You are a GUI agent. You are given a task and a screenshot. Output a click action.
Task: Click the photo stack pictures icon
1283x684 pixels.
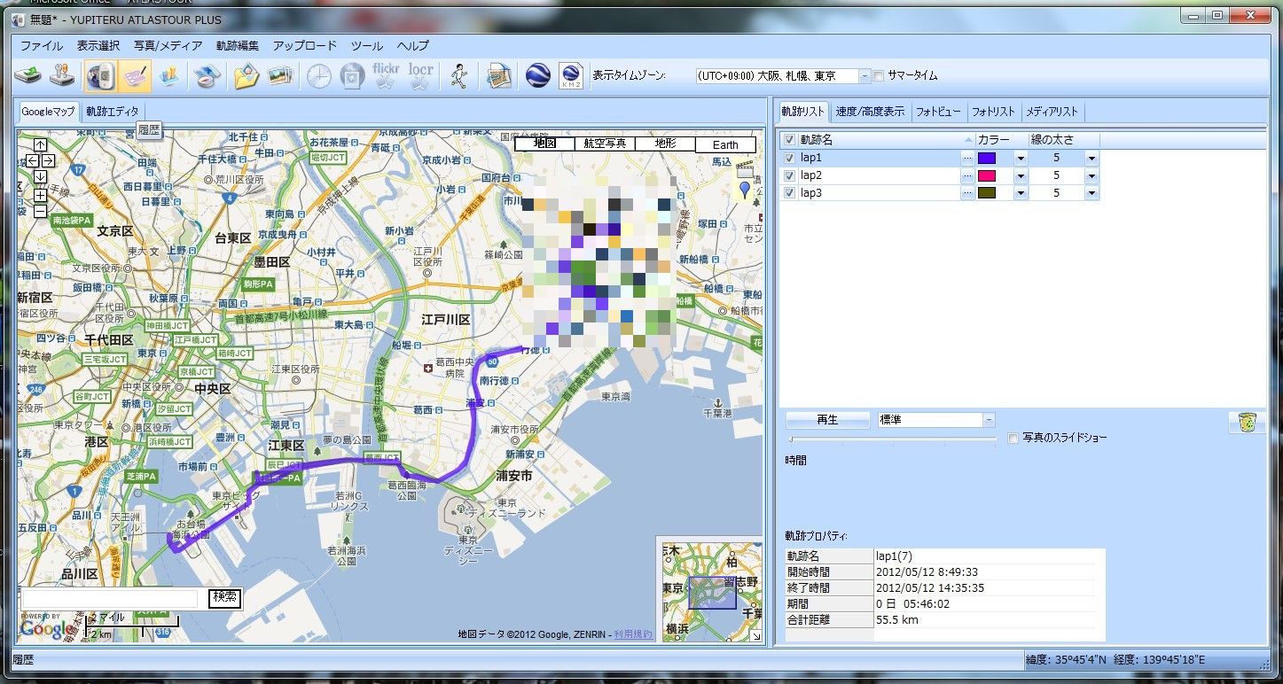tap(280, 76)
